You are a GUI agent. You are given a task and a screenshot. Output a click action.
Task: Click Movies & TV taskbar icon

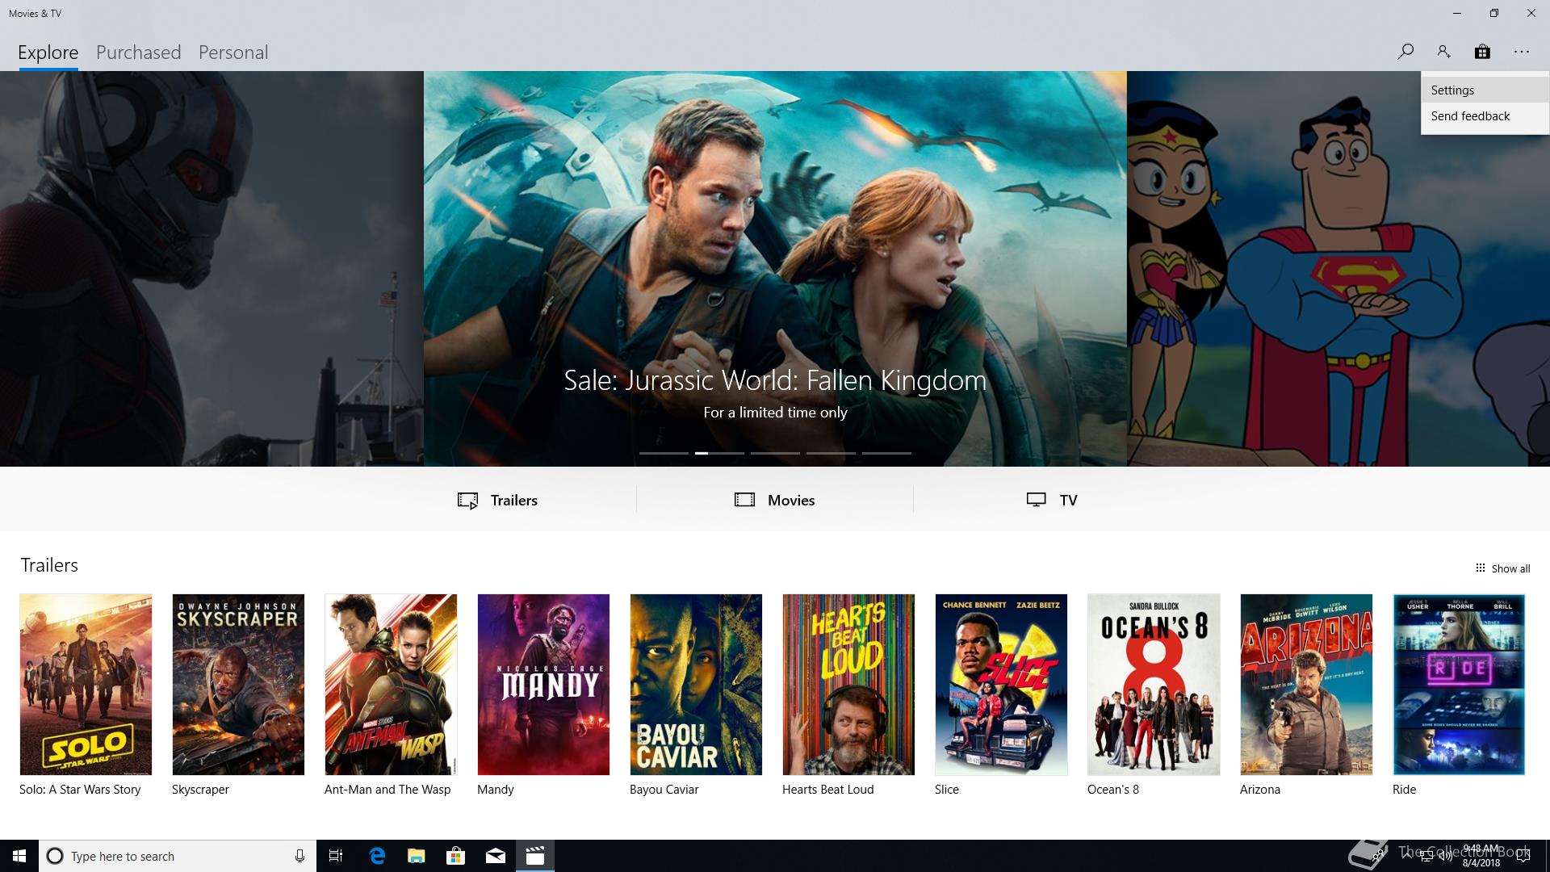pyautogui.click(x=534, y=856)
